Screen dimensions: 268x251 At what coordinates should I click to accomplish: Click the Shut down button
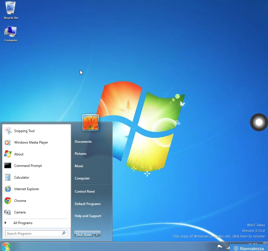[x=84, y=234]
